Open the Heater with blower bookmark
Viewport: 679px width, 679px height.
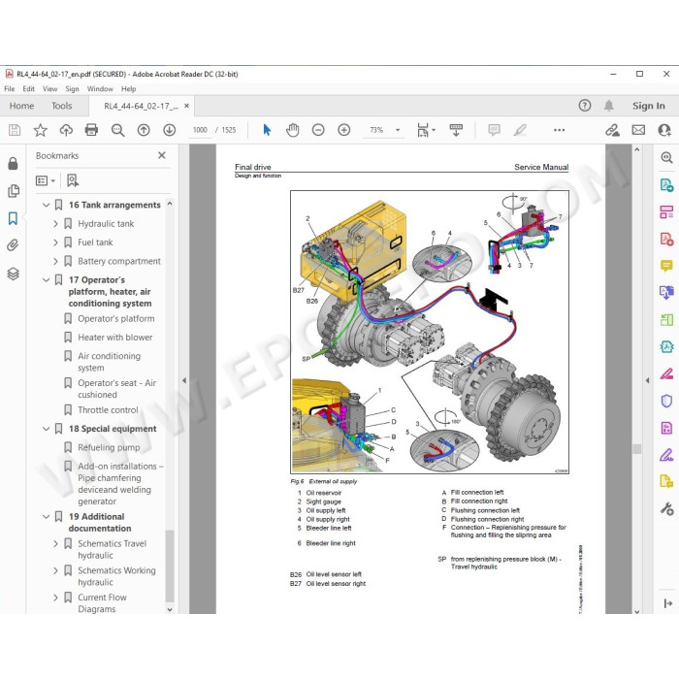tap(115, 338)
